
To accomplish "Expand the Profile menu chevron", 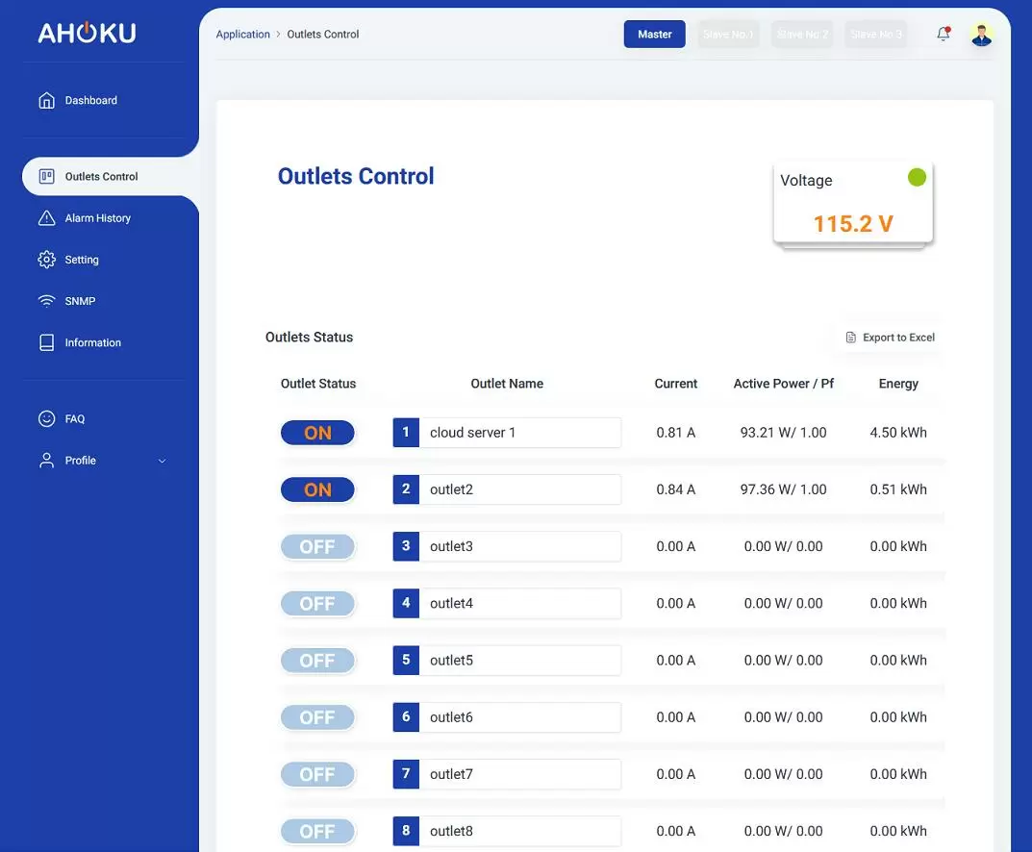I will click(x=162, y=461).
